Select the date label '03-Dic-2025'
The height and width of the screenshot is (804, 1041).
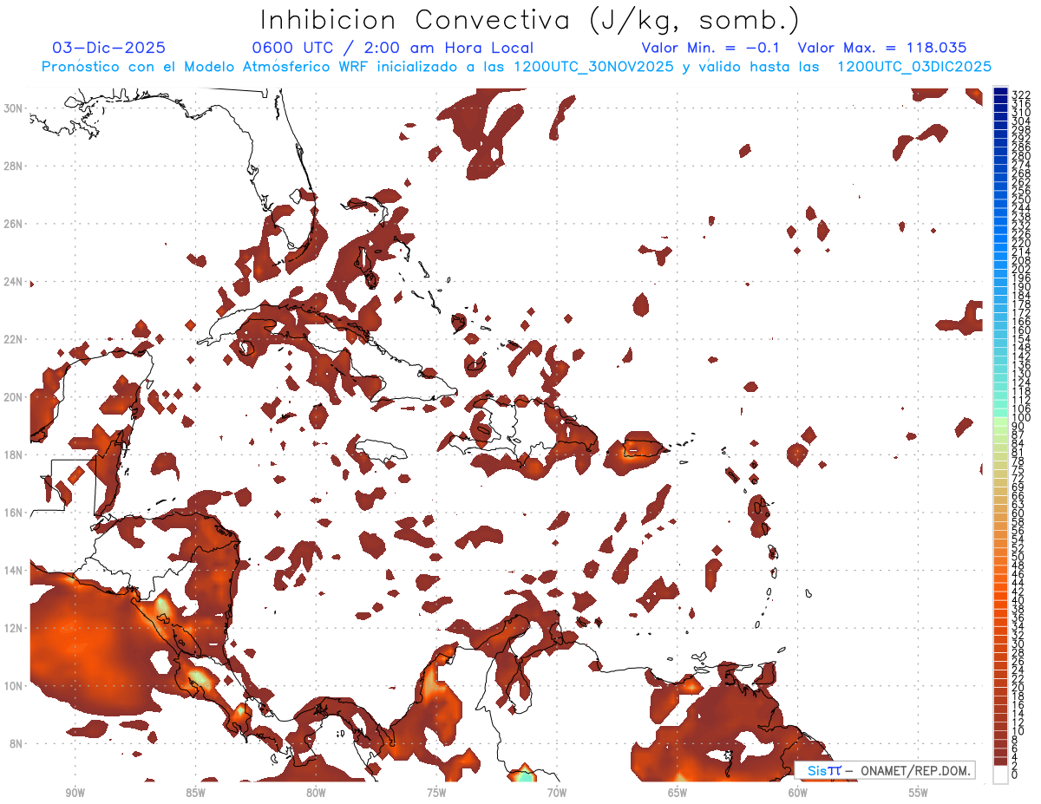point(109,49)
